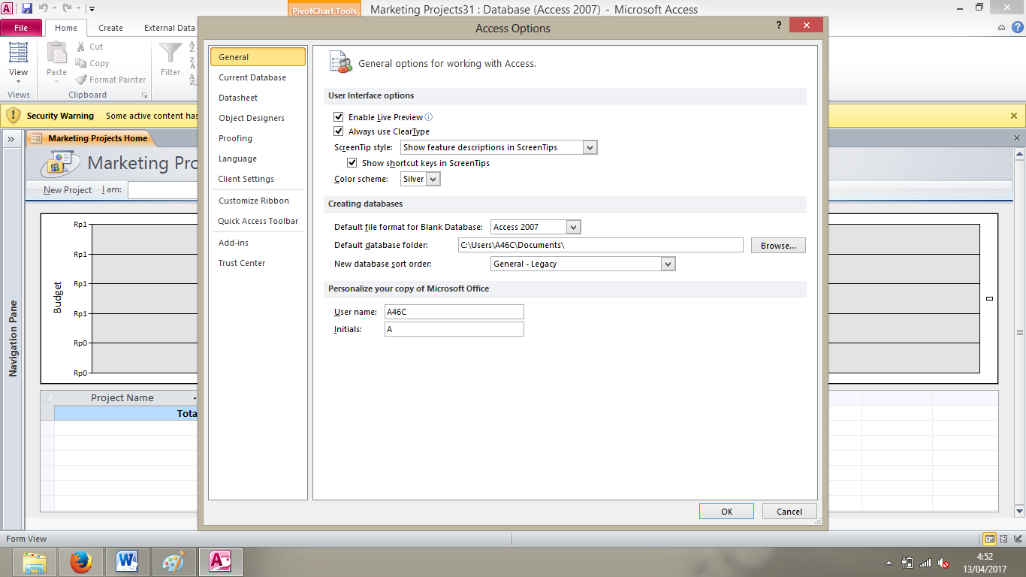1026x577 pixels.
Task: Click the Browse... button
Action: click(778, 246)
